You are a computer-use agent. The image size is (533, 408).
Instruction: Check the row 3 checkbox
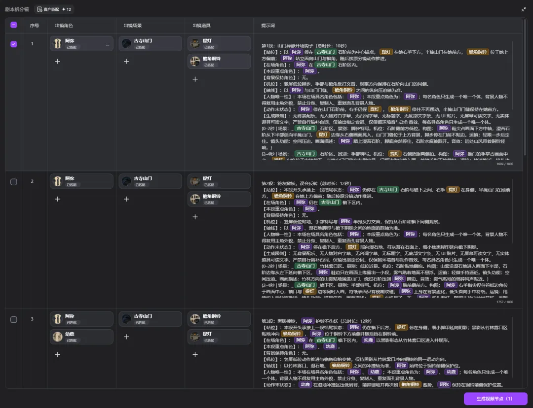coord(14,319)
